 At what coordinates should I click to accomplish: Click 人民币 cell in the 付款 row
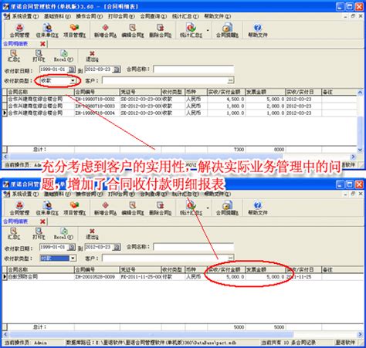click(196, 277)
